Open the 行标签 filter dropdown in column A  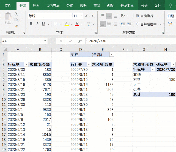tap(26, 64)
